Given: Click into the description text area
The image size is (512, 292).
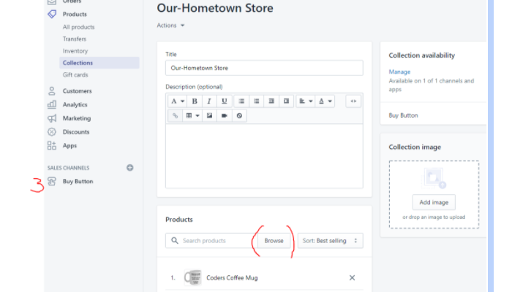Looking at the screenshot, I should pyautogui.click(x=264, y=155).
